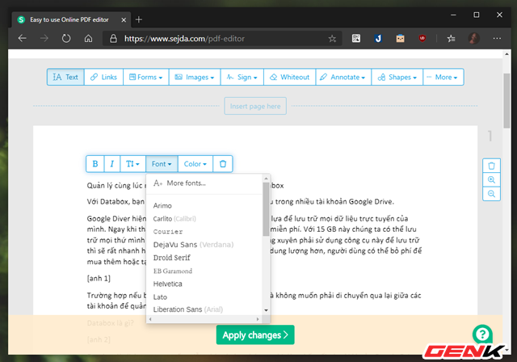Click the browser refresh icon
Viewport: 517px width, 362px height.
[x=65, y=38]
